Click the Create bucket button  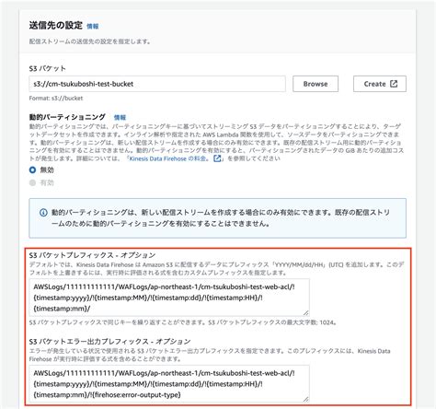point(380,84)
